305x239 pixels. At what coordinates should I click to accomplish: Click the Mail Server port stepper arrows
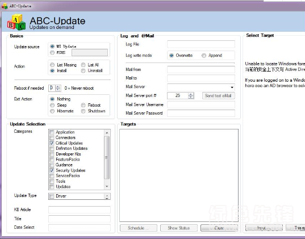[191, 95]
